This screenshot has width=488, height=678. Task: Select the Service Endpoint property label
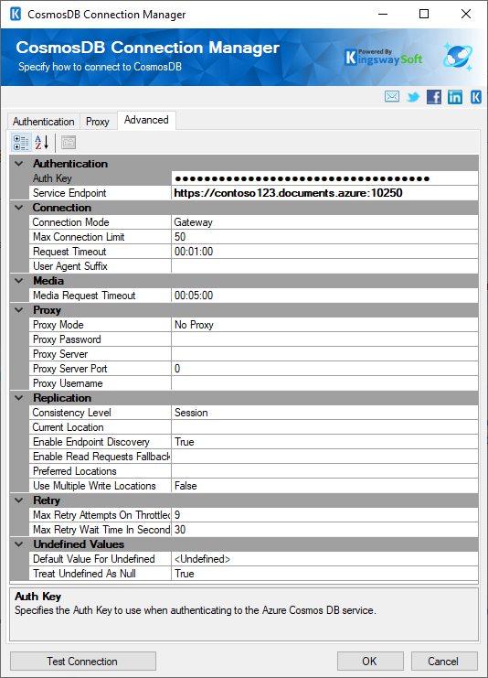[69, 193]
